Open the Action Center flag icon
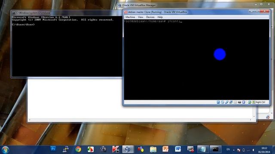Screen dimensions: 275x154 238,150
